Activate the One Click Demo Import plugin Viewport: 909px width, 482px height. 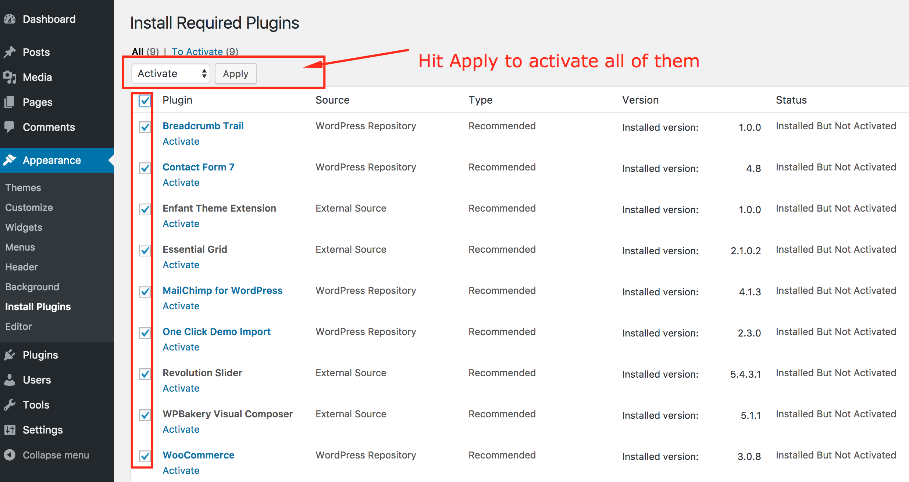(x=181, y=347)
